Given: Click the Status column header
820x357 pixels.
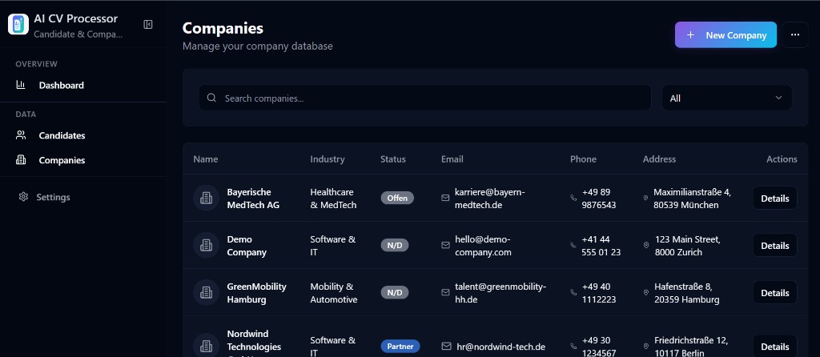Looking at the screenshot, I should tap(392, 159).
